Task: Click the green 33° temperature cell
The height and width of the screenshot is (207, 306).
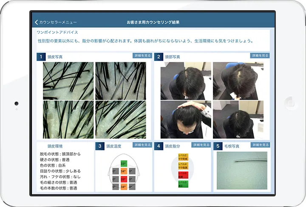Action: click(x=123, y=164)
